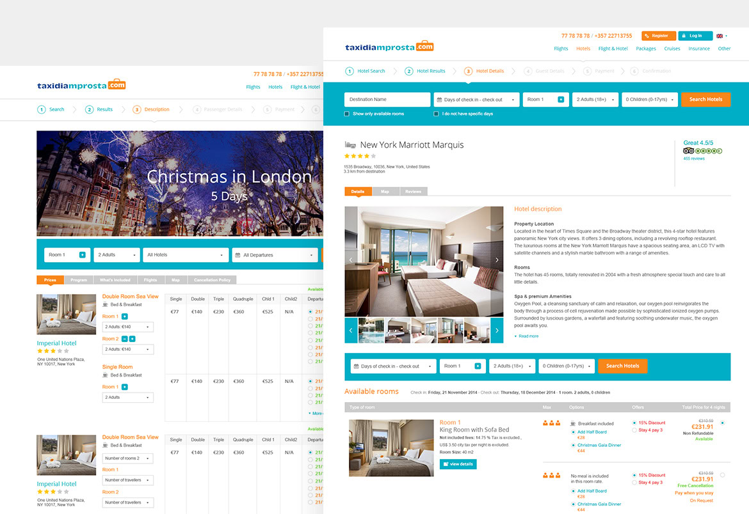Click plus icon in top Room 1 field
Viewport: 749px width, 514px height.
[561, 99]
